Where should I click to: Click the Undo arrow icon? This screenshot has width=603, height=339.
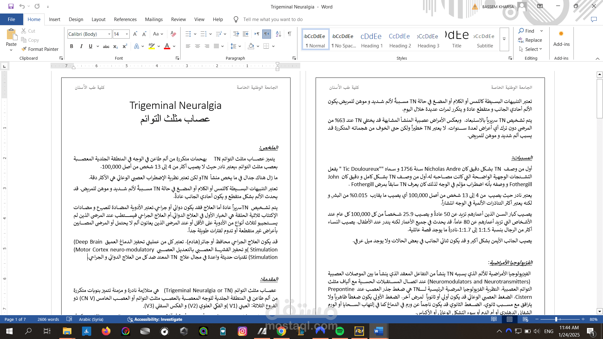coord(22,6)
